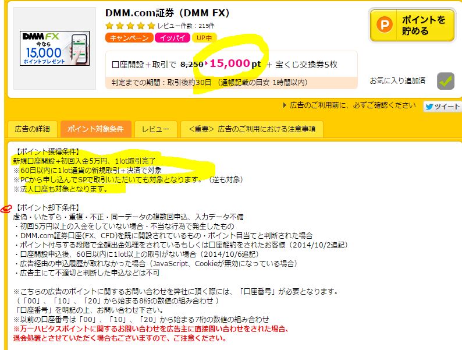Viewport: 462px width, 350px height.
Task: Click the orange キャンペーン badge
Action: click(x=129, y=38)
